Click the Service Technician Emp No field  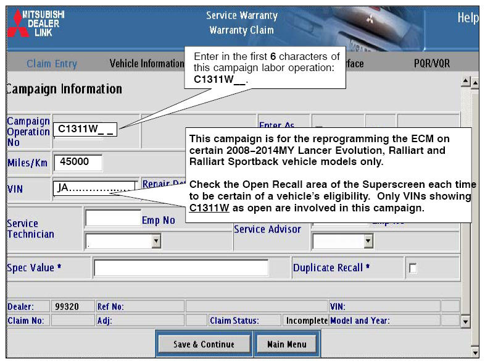113,218
